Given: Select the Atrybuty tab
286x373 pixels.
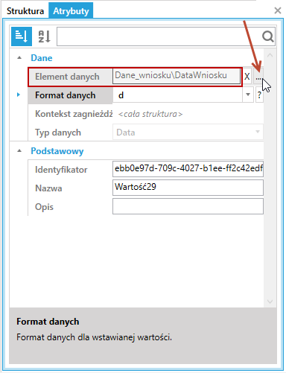Looking at the screenshot, I should (71, 10).
